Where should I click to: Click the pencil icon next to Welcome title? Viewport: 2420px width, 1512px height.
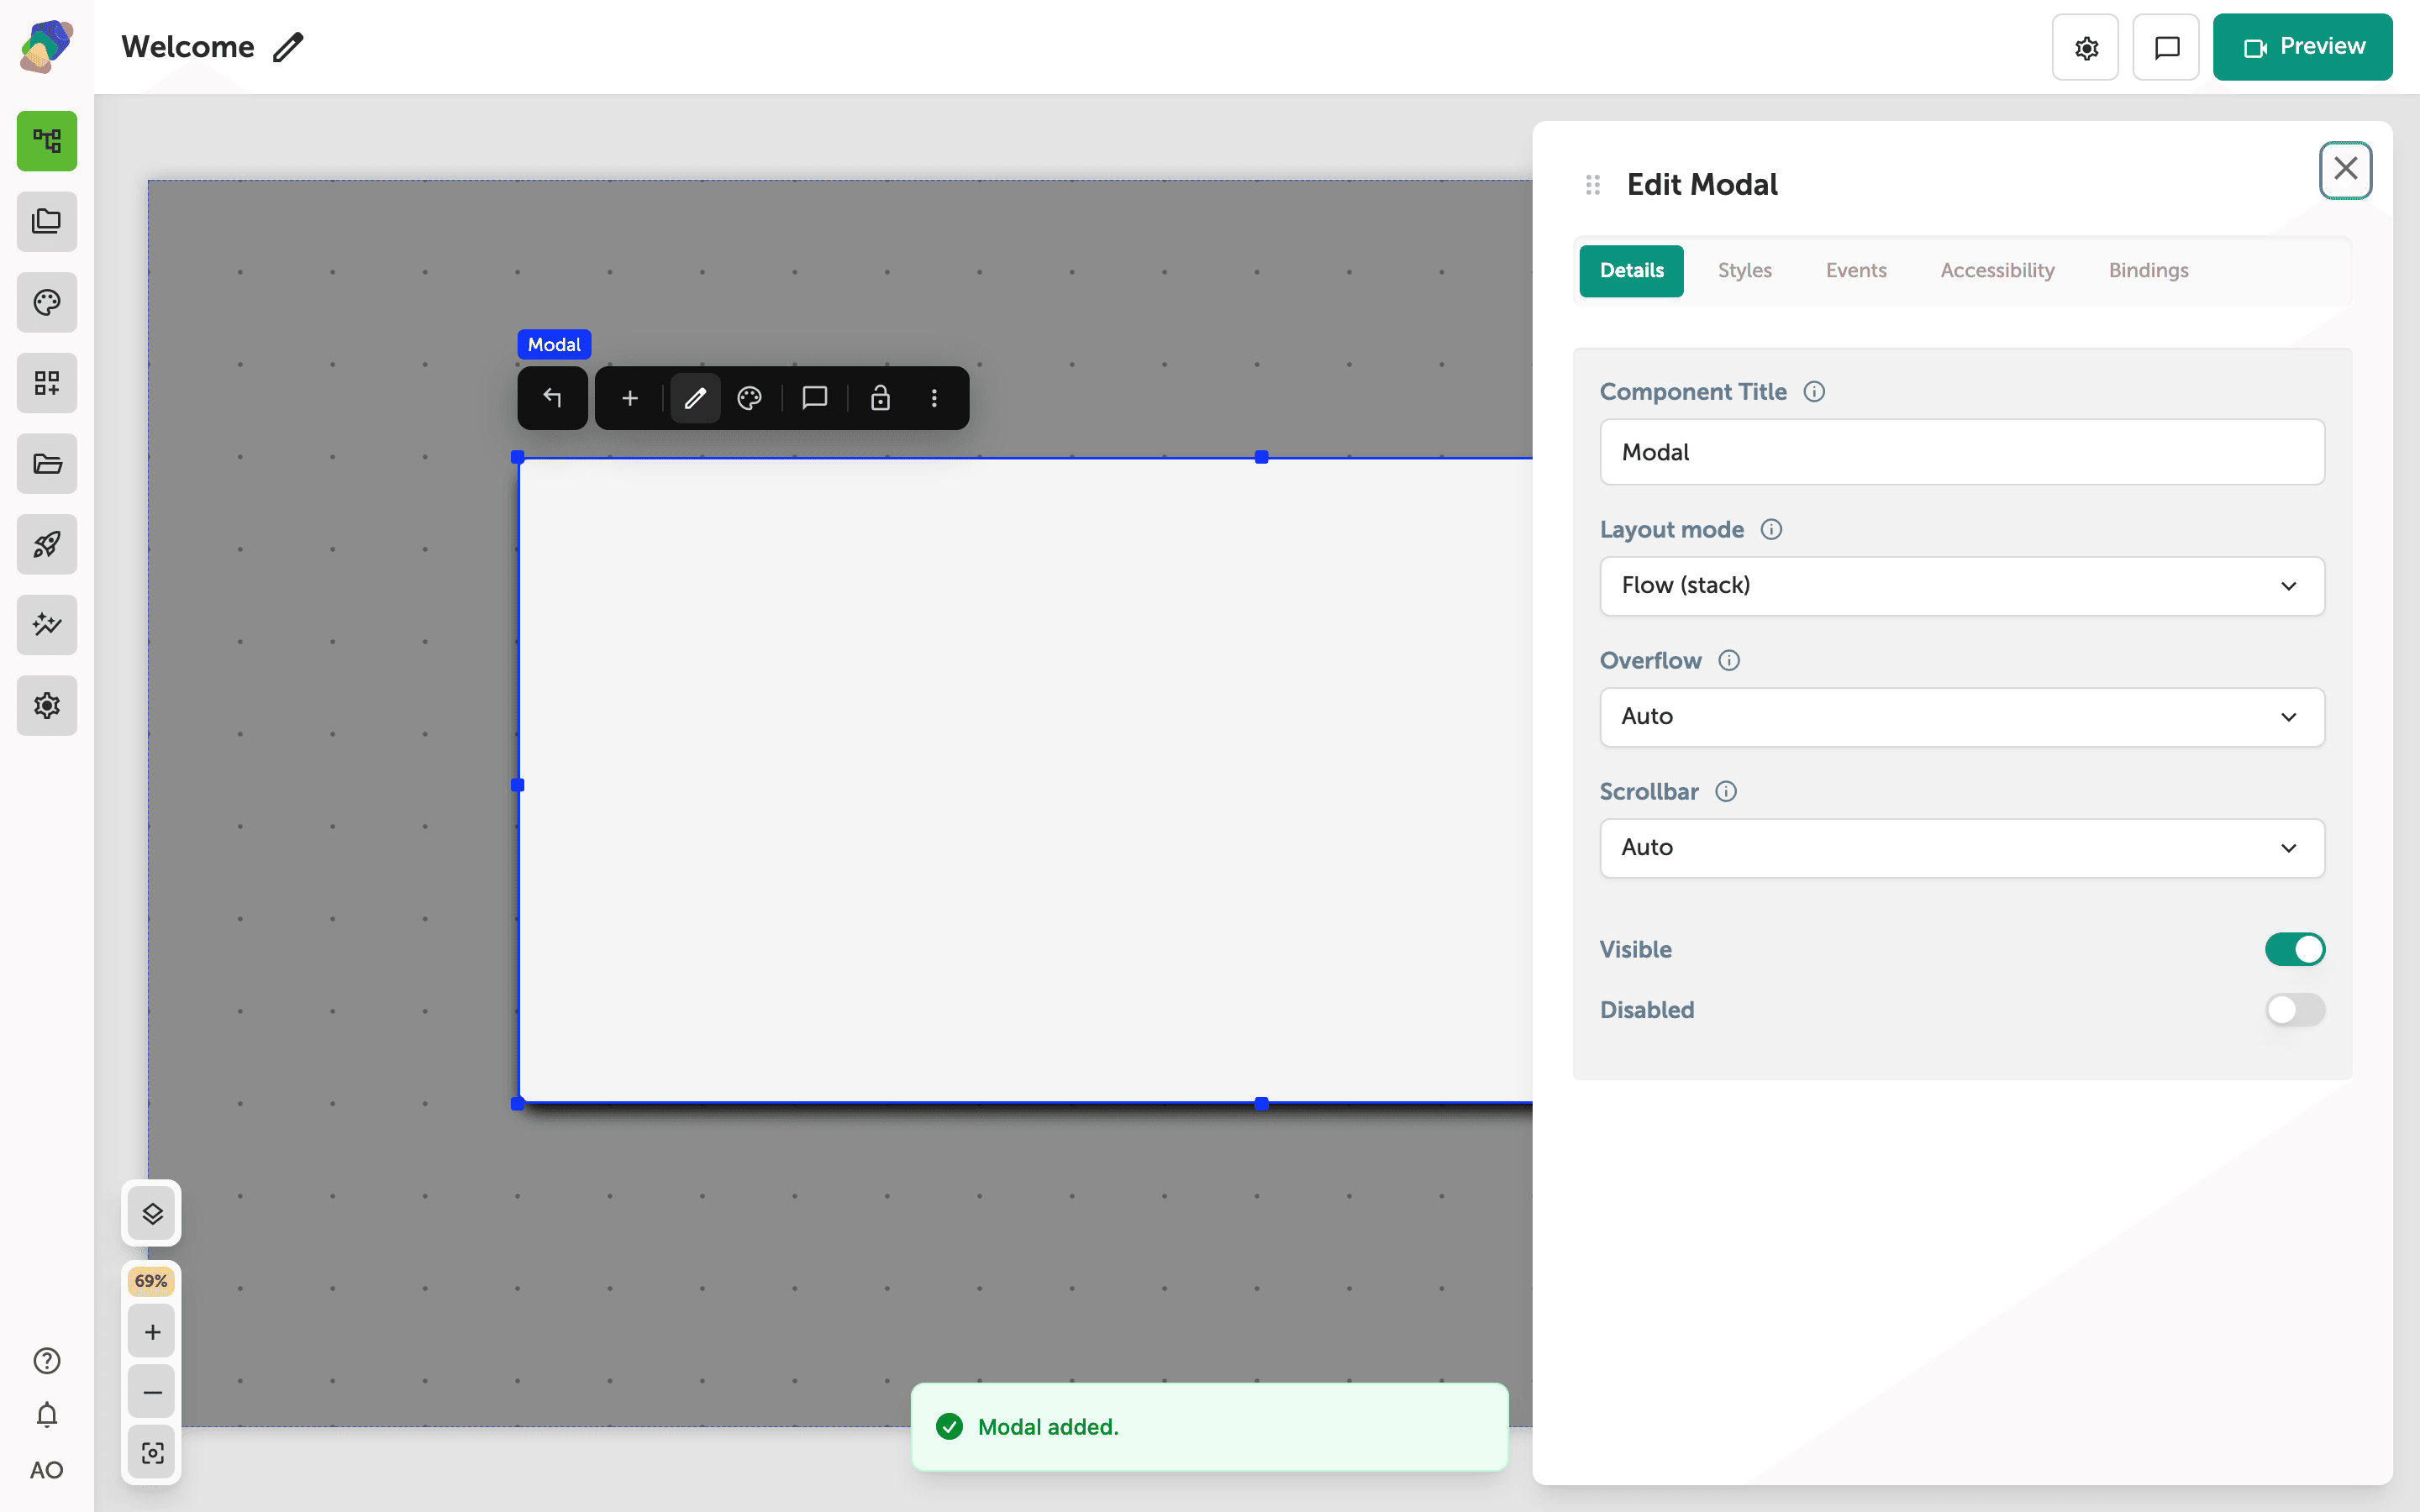tap(288, 47)
